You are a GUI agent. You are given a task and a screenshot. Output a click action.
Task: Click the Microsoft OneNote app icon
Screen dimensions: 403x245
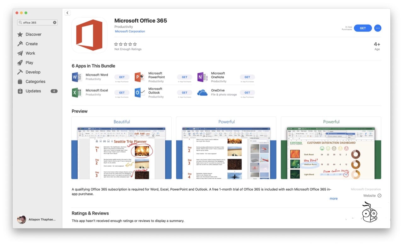pos(202,77)
